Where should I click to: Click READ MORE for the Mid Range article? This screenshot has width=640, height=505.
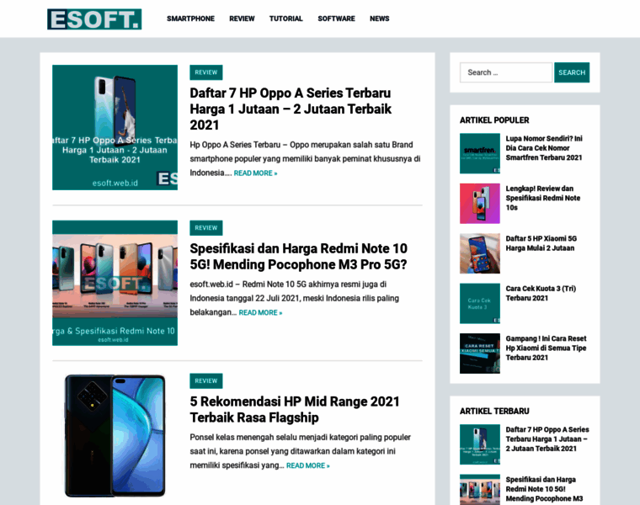tap(308, 465)
